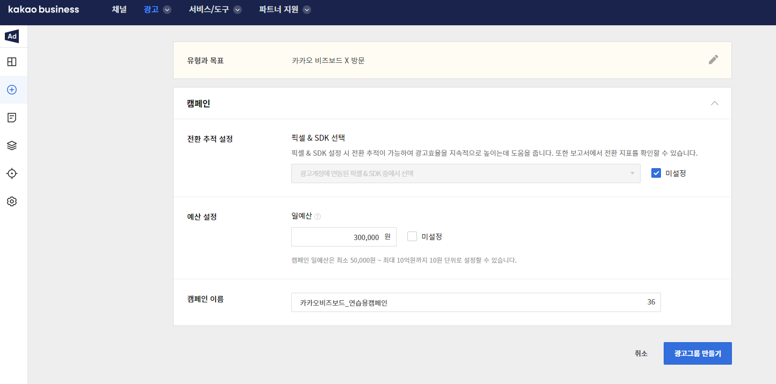Open the crosshair targeting icon in sidebar

(x=12, y=173)
